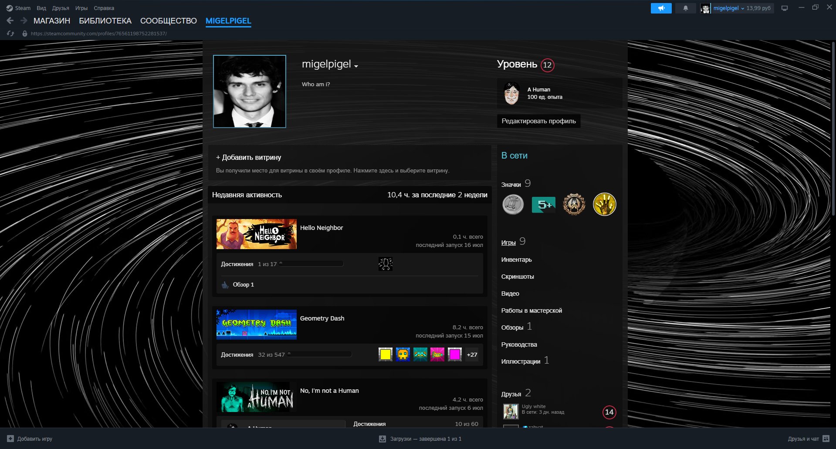This screenshot has width=836, height=449.
Task: Click the Friends and chat icon
Action: tap(826, 439)
